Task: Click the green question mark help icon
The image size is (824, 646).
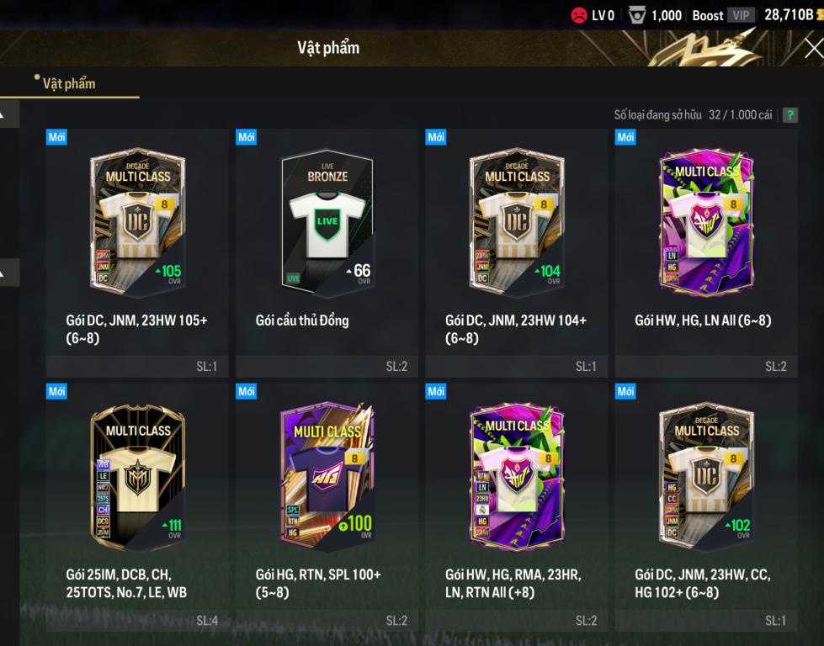Action: click(x=789, y=115)
